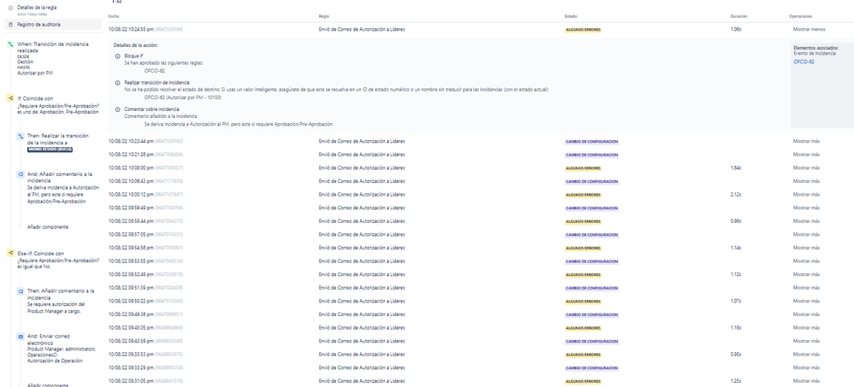Click CAMBIO DE CONFIGURACION badge on 10:23:44 pm row
The height and width of the screenshot is (387, 854).
point(592,141)
